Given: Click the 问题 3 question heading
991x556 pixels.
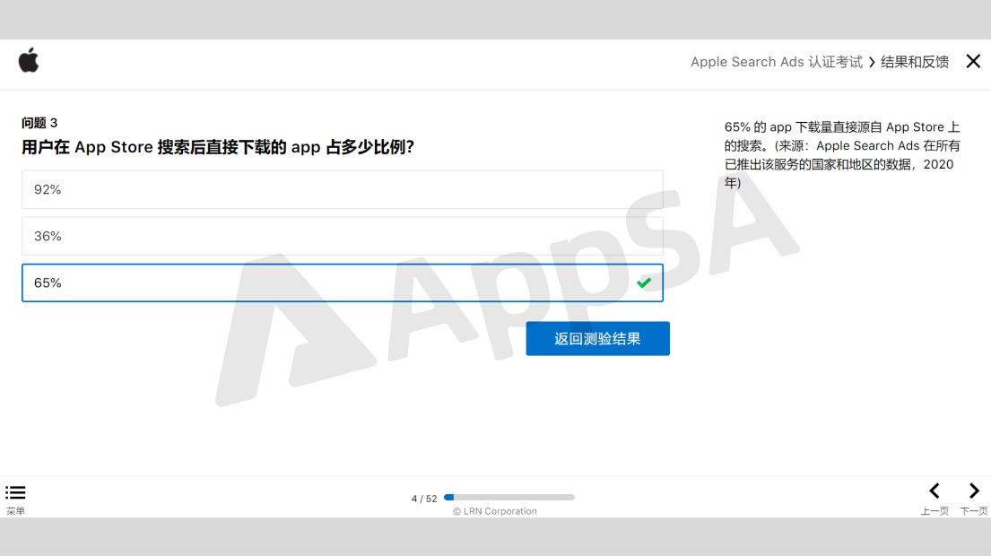Looking at the screenshot, I should (x=39, y=123).
